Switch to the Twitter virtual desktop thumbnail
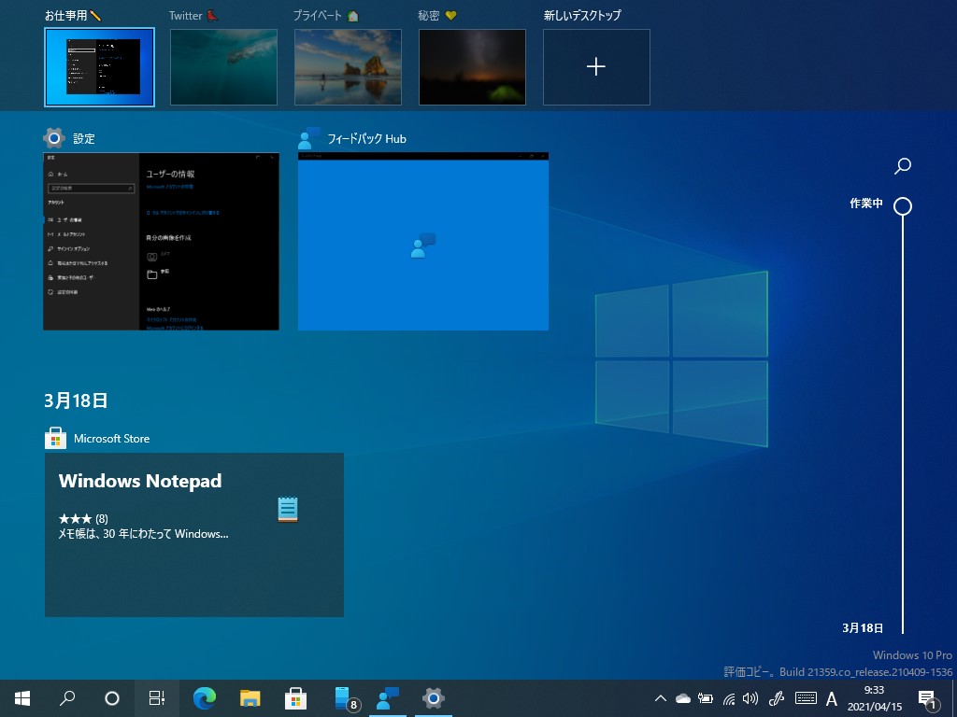This screenshot has width=957, height=717. click(224, 67)
